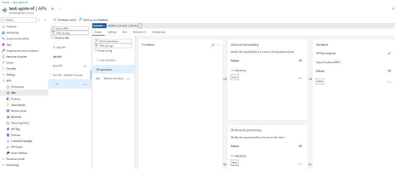Favorite test-apim-nf with the star icon
The image size is (395, 169).
pos(52,8)
